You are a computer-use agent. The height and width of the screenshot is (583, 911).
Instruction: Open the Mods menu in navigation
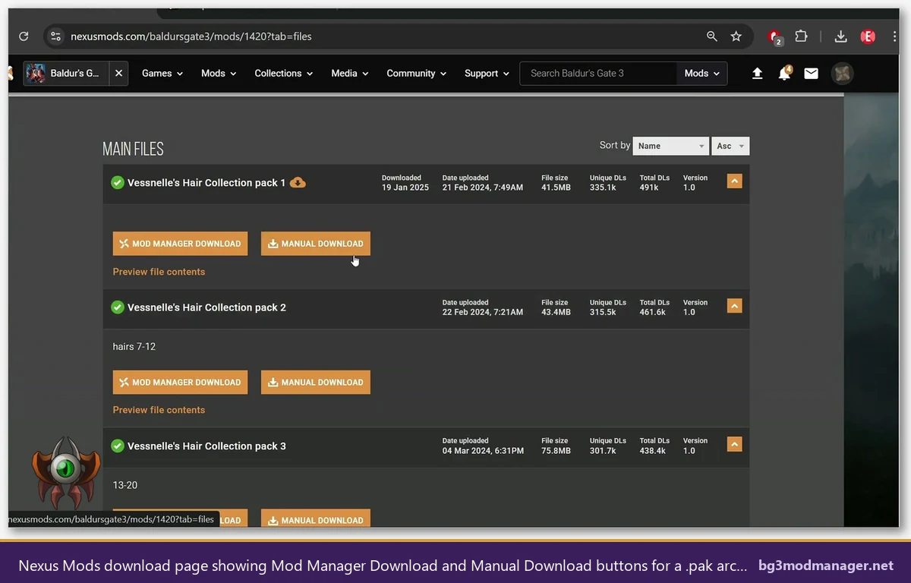pyautogui.click(x=219, y=74)
